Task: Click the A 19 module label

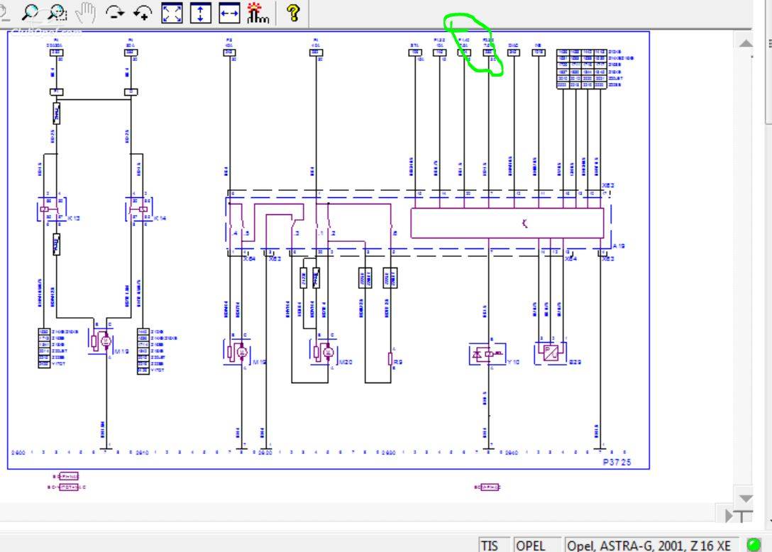Action: (619, 245)
